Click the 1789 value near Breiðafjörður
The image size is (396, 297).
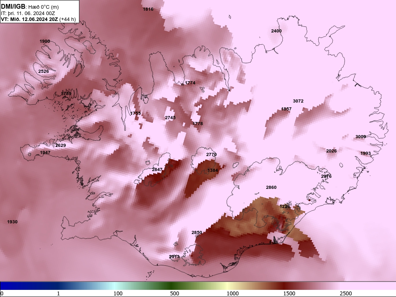[x=66, y=94]
